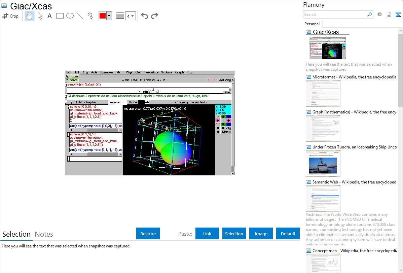The image size is (403, 273).
Task: Pick the text annotation tool
Action: (x=49, y=16)
